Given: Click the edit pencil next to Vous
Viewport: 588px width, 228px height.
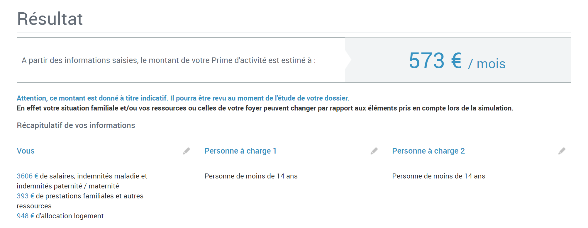Looking at the screenshot, I should pyautogui.click(x=187, y=151).
